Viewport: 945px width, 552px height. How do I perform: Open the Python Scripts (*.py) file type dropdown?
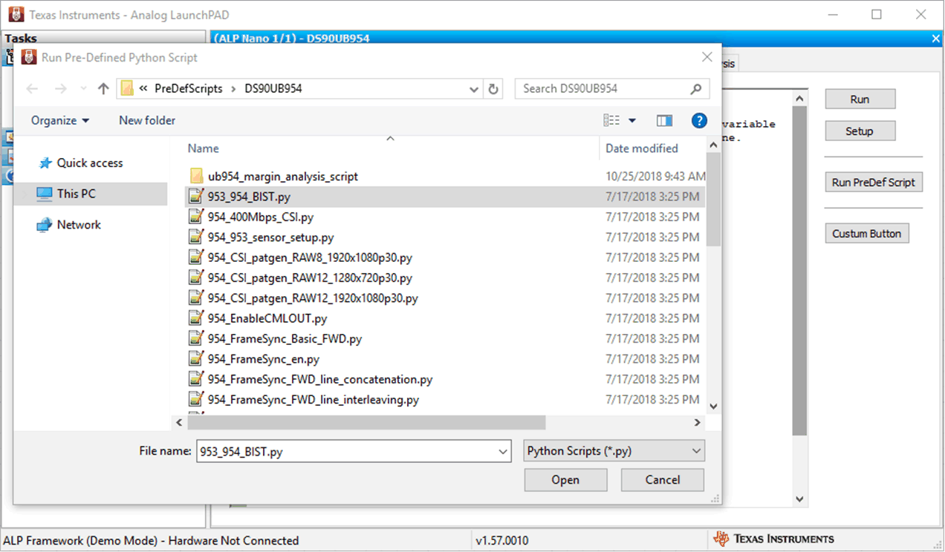(x=612, y=450)
